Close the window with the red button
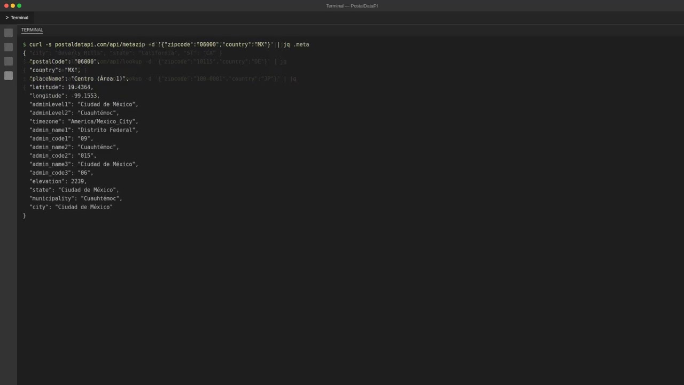The width and height of the screenshot is (684, 385). (x=6, y=6)
